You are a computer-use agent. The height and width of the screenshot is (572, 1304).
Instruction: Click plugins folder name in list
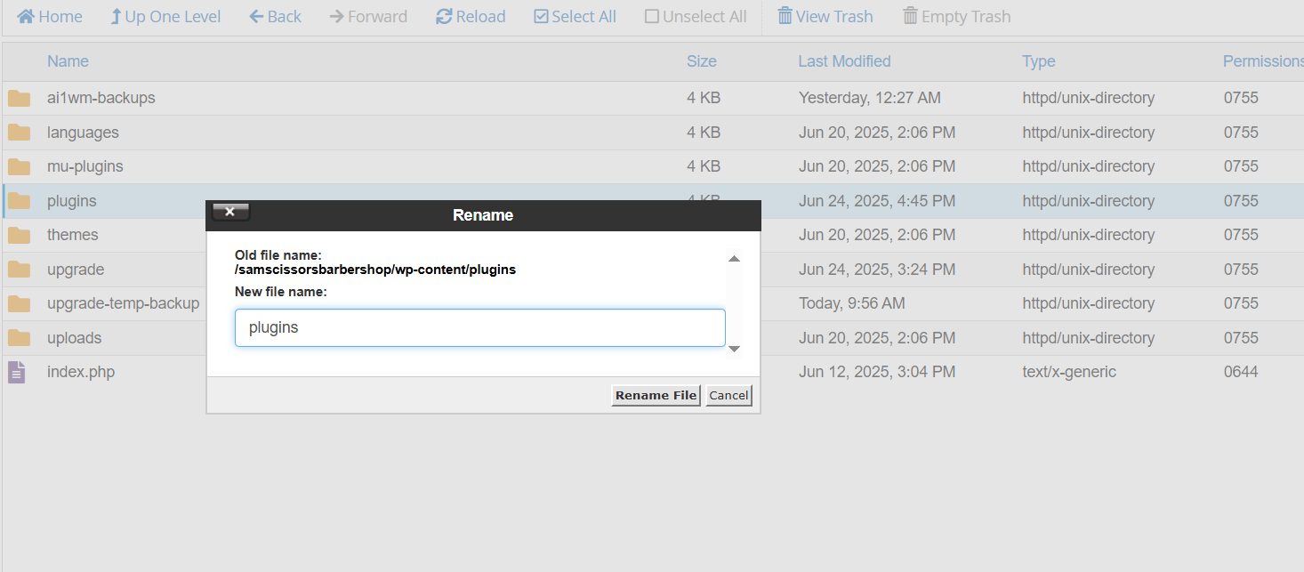[71, 201]
